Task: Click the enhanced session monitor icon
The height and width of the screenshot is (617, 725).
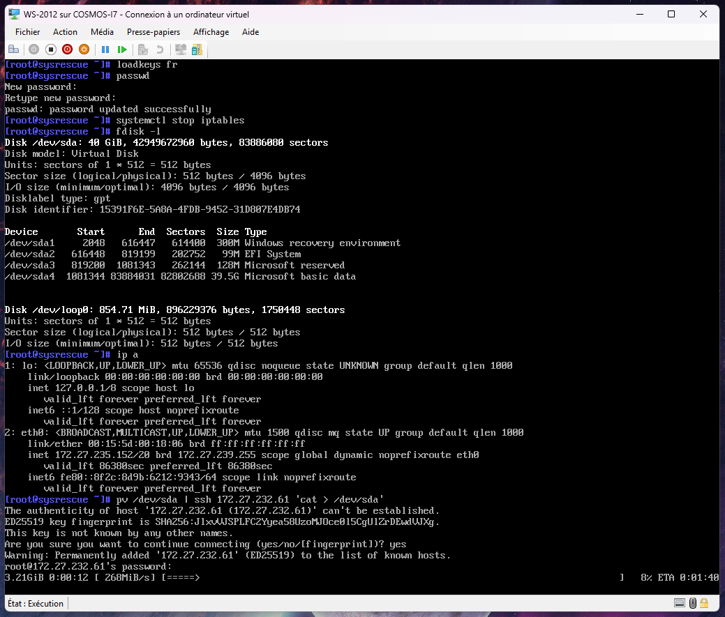Action: click(x=180, y=49)
